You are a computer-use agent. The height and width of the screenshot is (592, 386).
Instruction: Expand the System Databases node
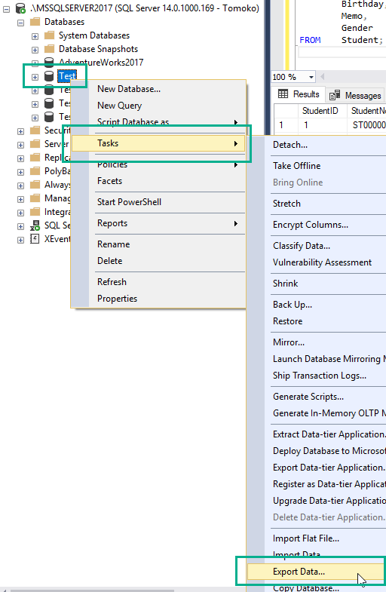click(35, 36)
